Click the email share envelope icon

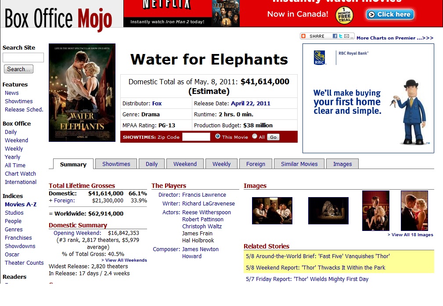tap(347, 36)
